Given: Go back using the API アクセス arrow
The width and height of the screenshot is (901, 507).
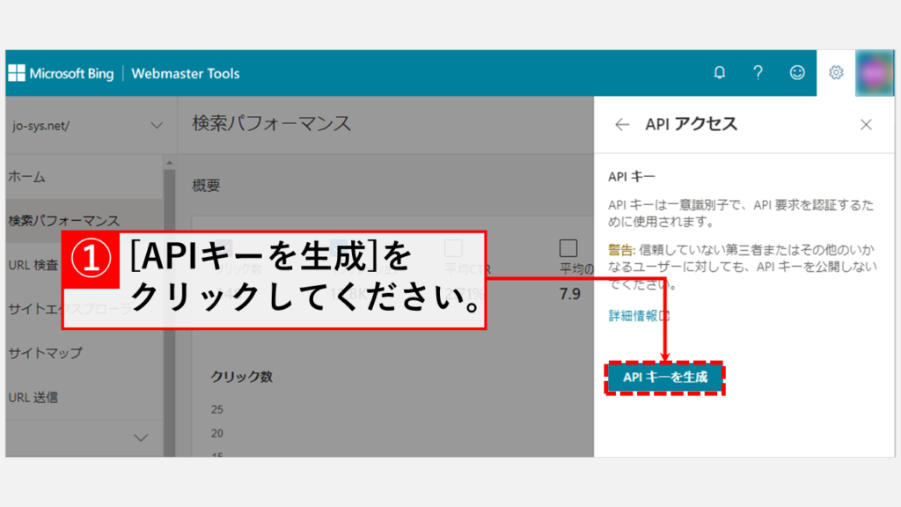Looking at the screenshot, I should [622, 125].
